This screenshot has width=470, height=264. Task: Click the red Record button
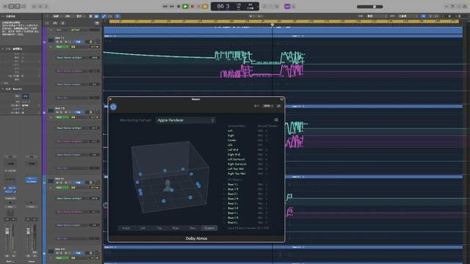click(192, 7)
